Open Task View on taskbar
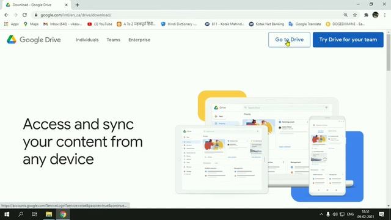 [x=34, y=215]
